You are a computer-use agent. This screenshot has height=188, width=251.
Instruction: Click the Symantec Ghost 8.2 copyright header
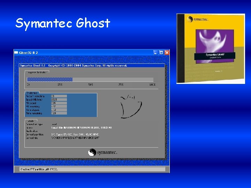pyautogui.click(x=74, y=65)
